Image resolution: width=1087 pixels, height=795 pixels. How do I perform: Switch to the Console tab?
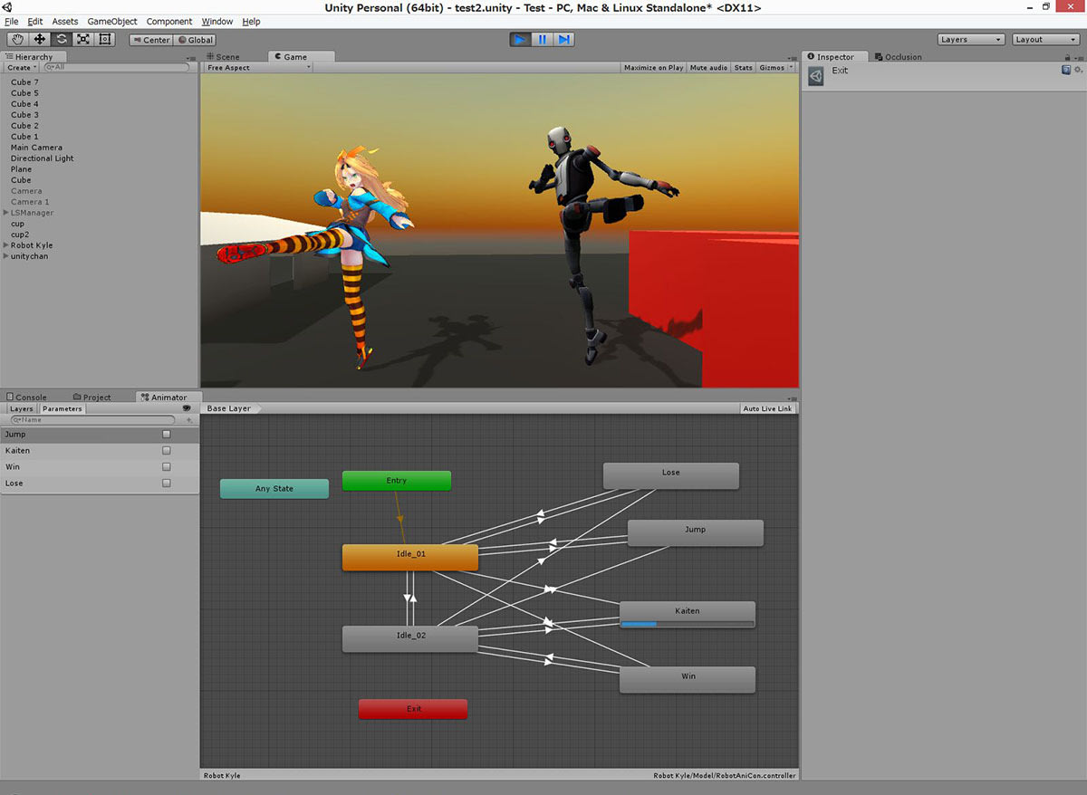coord(26,397)
